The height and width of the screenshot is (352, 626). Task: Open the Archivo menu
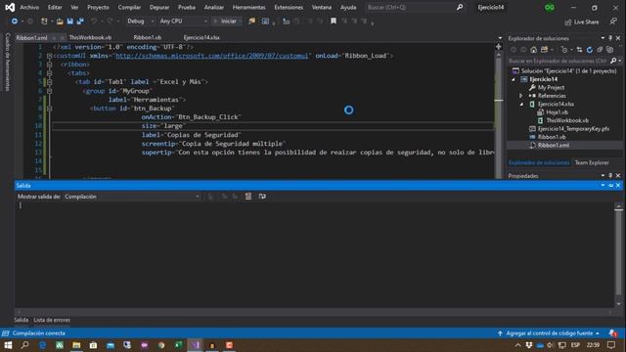[29, 7]
